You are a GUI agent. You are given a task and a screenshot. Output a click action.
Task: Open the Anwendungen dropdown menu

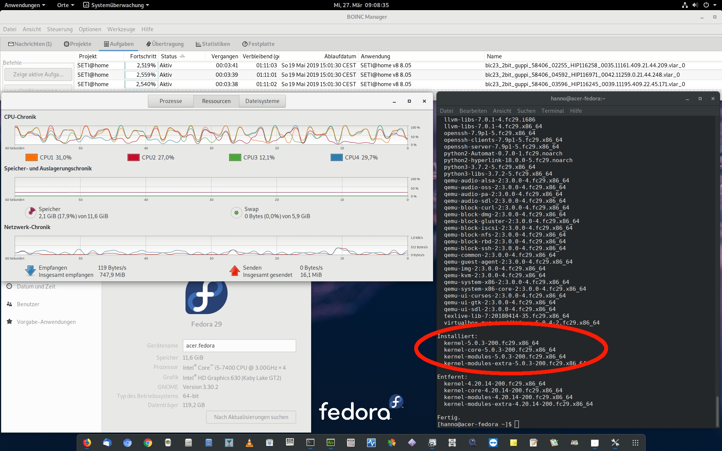click(25, 5)
